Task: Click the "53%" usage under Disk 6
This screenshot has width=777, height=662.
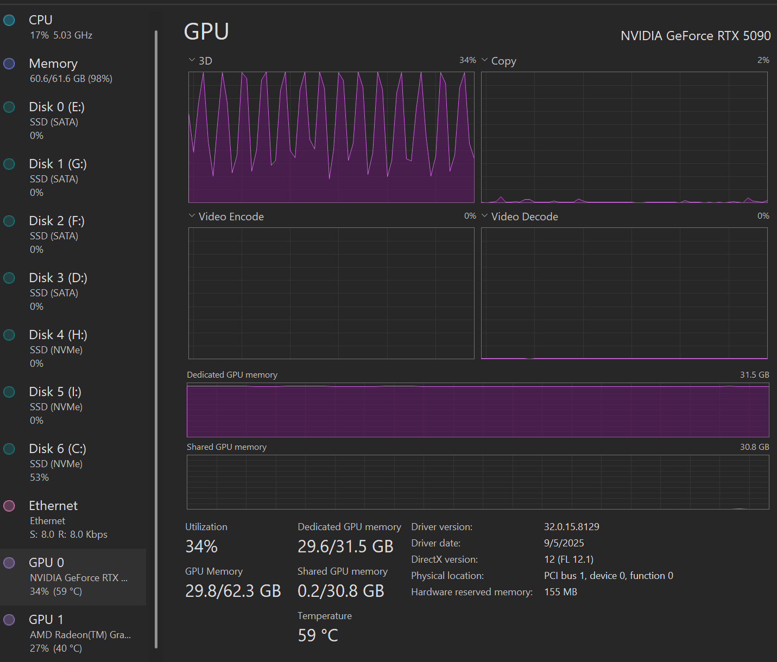Action: [40, 478]
